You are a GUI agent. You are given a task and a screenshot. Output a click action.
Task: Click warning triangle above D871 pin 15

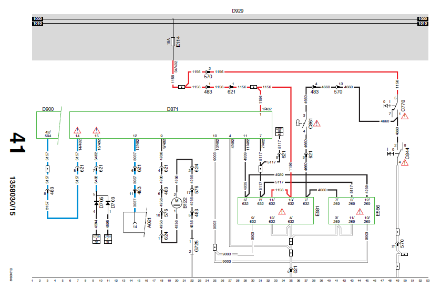pyautogui.click(x=97, y=130)
